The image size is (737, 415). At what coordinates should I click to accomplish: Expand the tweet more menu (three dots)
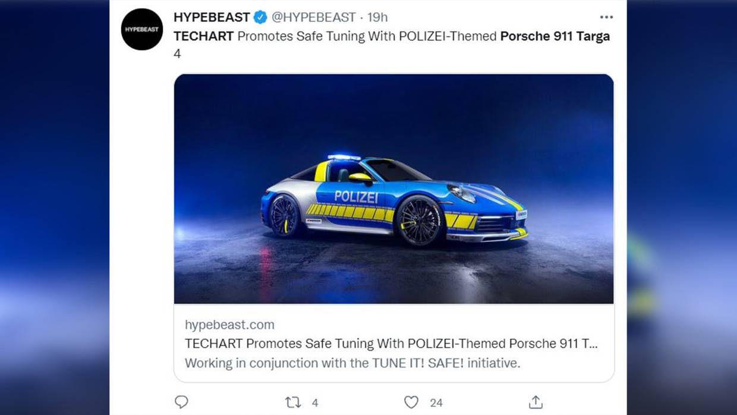(606, 17)
